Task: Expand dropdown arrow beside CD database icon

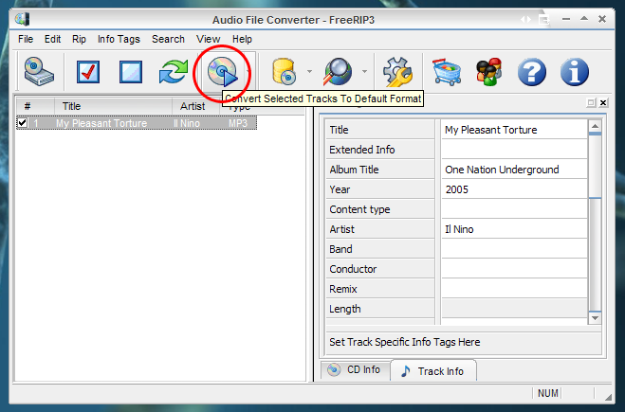Action: (310, 72)
